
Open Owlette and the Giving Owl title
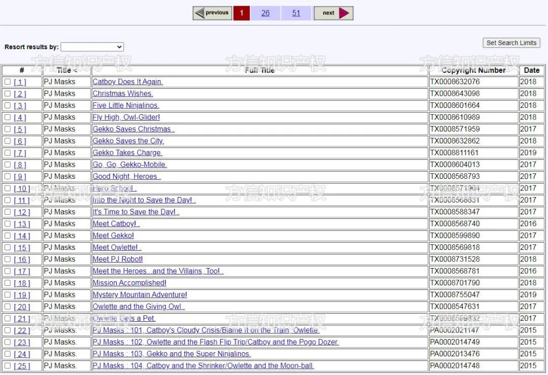coord(139,307)
